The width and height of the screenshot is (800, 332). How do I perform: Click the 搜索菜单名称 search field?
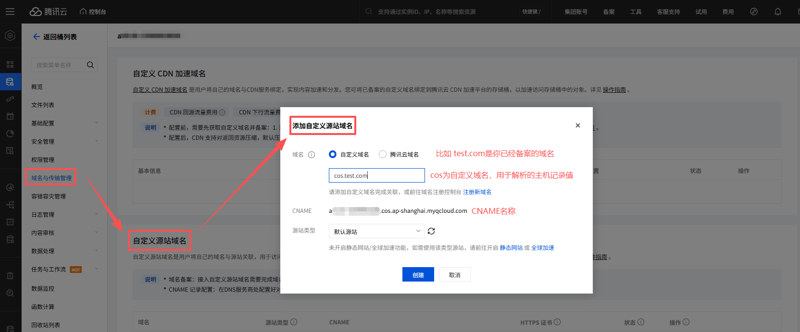coord(64,65)
